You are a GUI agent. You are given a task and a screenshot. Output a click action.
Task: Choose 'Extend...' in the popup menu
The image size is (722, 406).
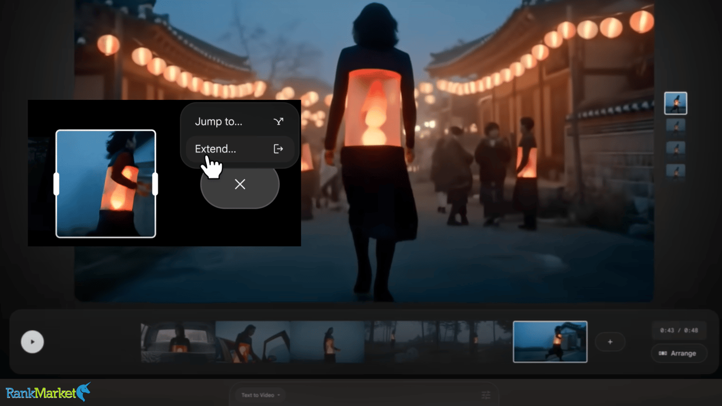pos(239,149)
